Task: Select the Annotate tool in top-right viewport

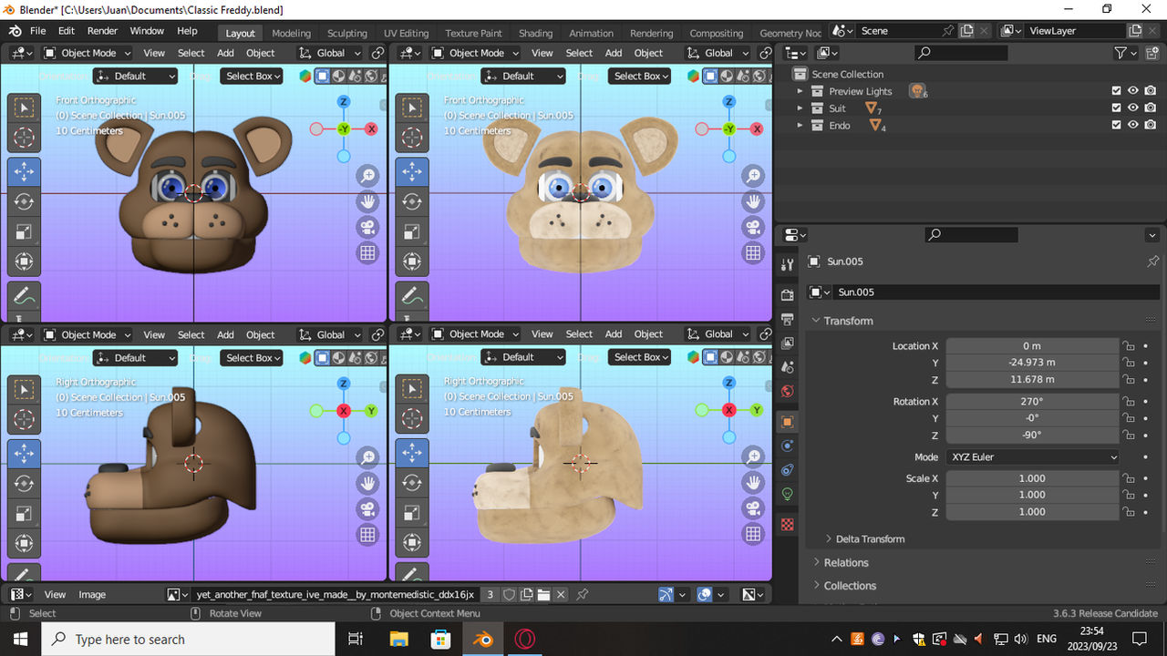Action: point(412,295)
